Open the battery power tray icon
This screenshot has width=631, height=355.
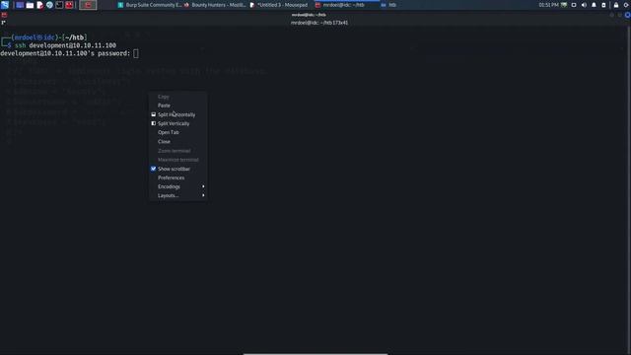(603, 5)
